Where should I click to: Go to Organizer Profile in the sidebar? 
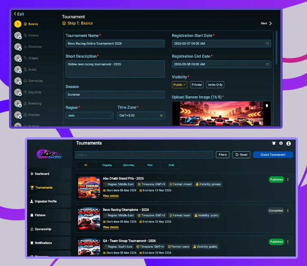pyautogui.click(x=46, y=201)
